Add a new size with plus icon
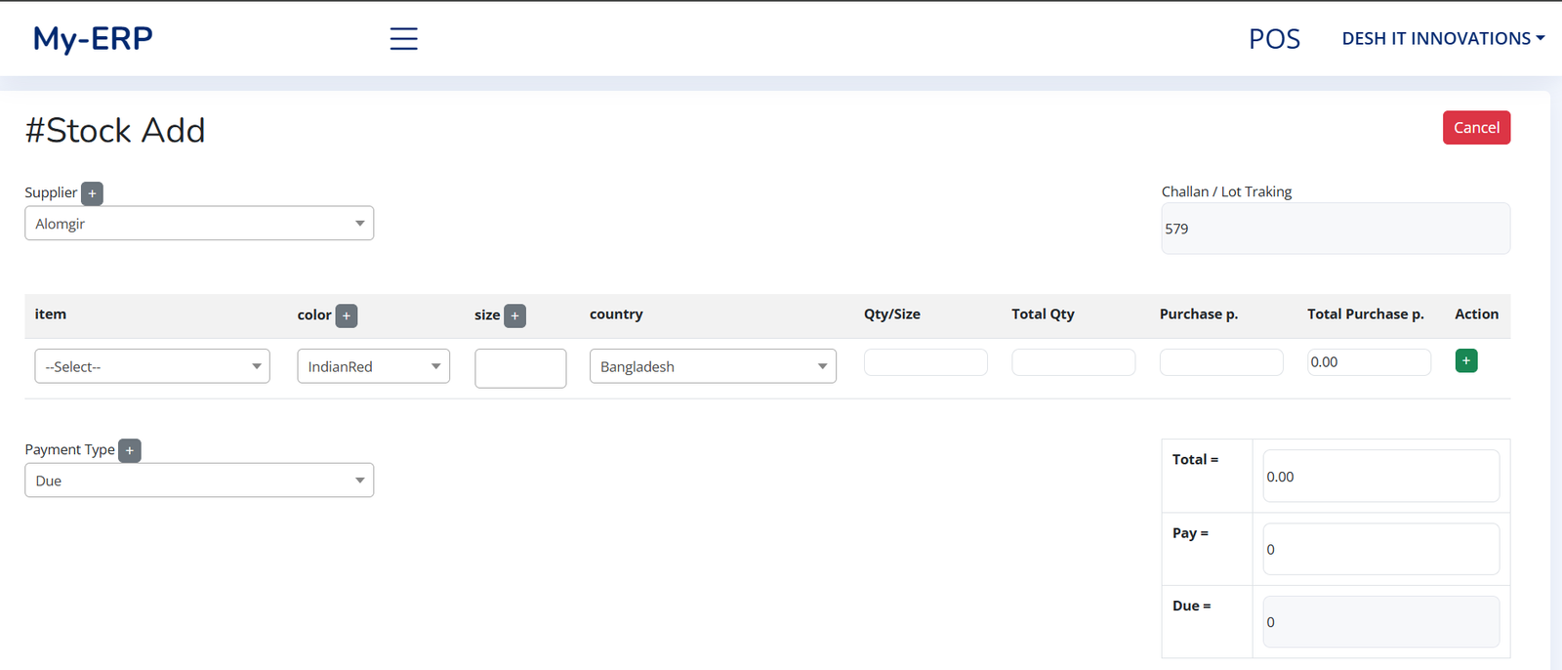Image resolution: width=1562 pixels, height=670 pixels. (514, 315)
